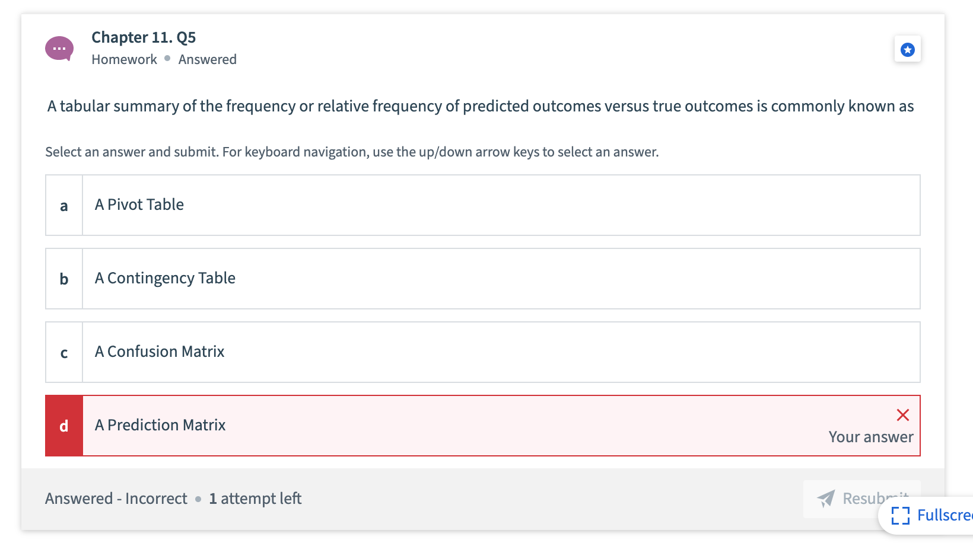Click the Answered status label

point(207,59)
